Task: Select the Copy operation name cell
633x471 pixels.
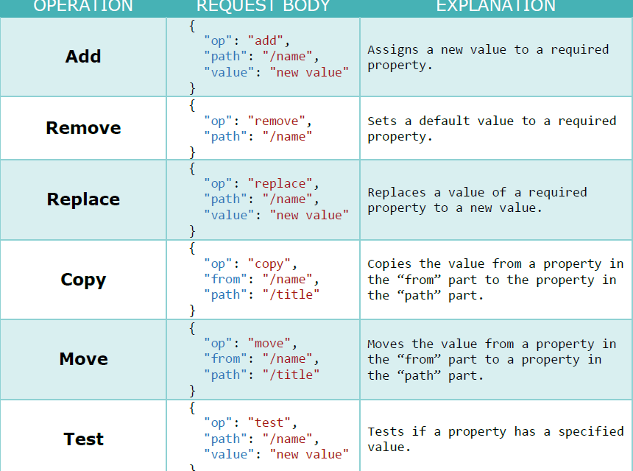Action: tap(83, 280)
